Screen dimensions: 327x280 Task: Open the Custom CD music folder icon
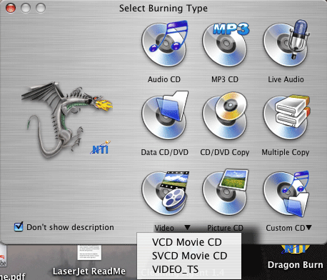pos(286,193)
